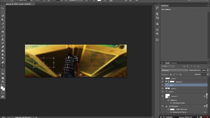Image resolution: width=210 pixels, height=118 pixels.
Task: Select the Эллипс 1 layer thumbnail
Action: (x=167, y=96)
